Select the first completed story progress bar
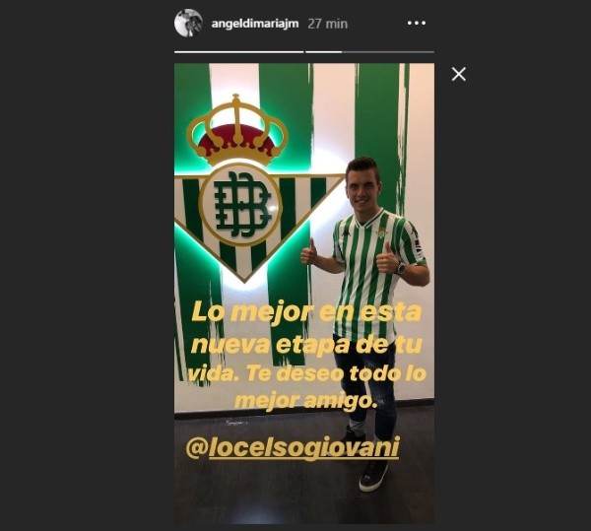This screenshot has width=591, height=531. click(239, 52)
